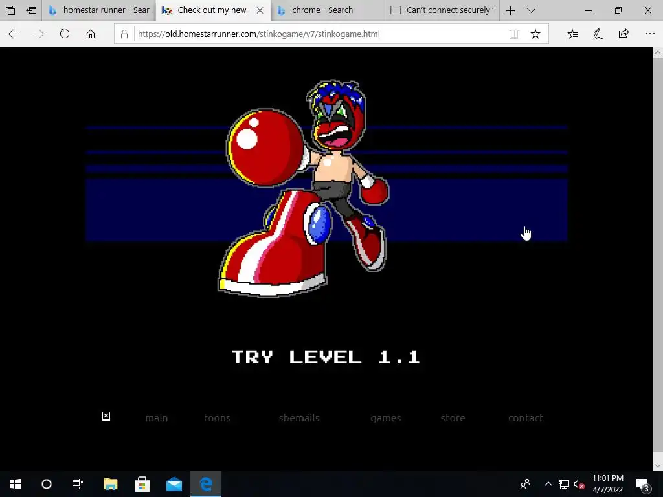
Task: Open Microsoft Store from taskbar
Action: point(142,484)
